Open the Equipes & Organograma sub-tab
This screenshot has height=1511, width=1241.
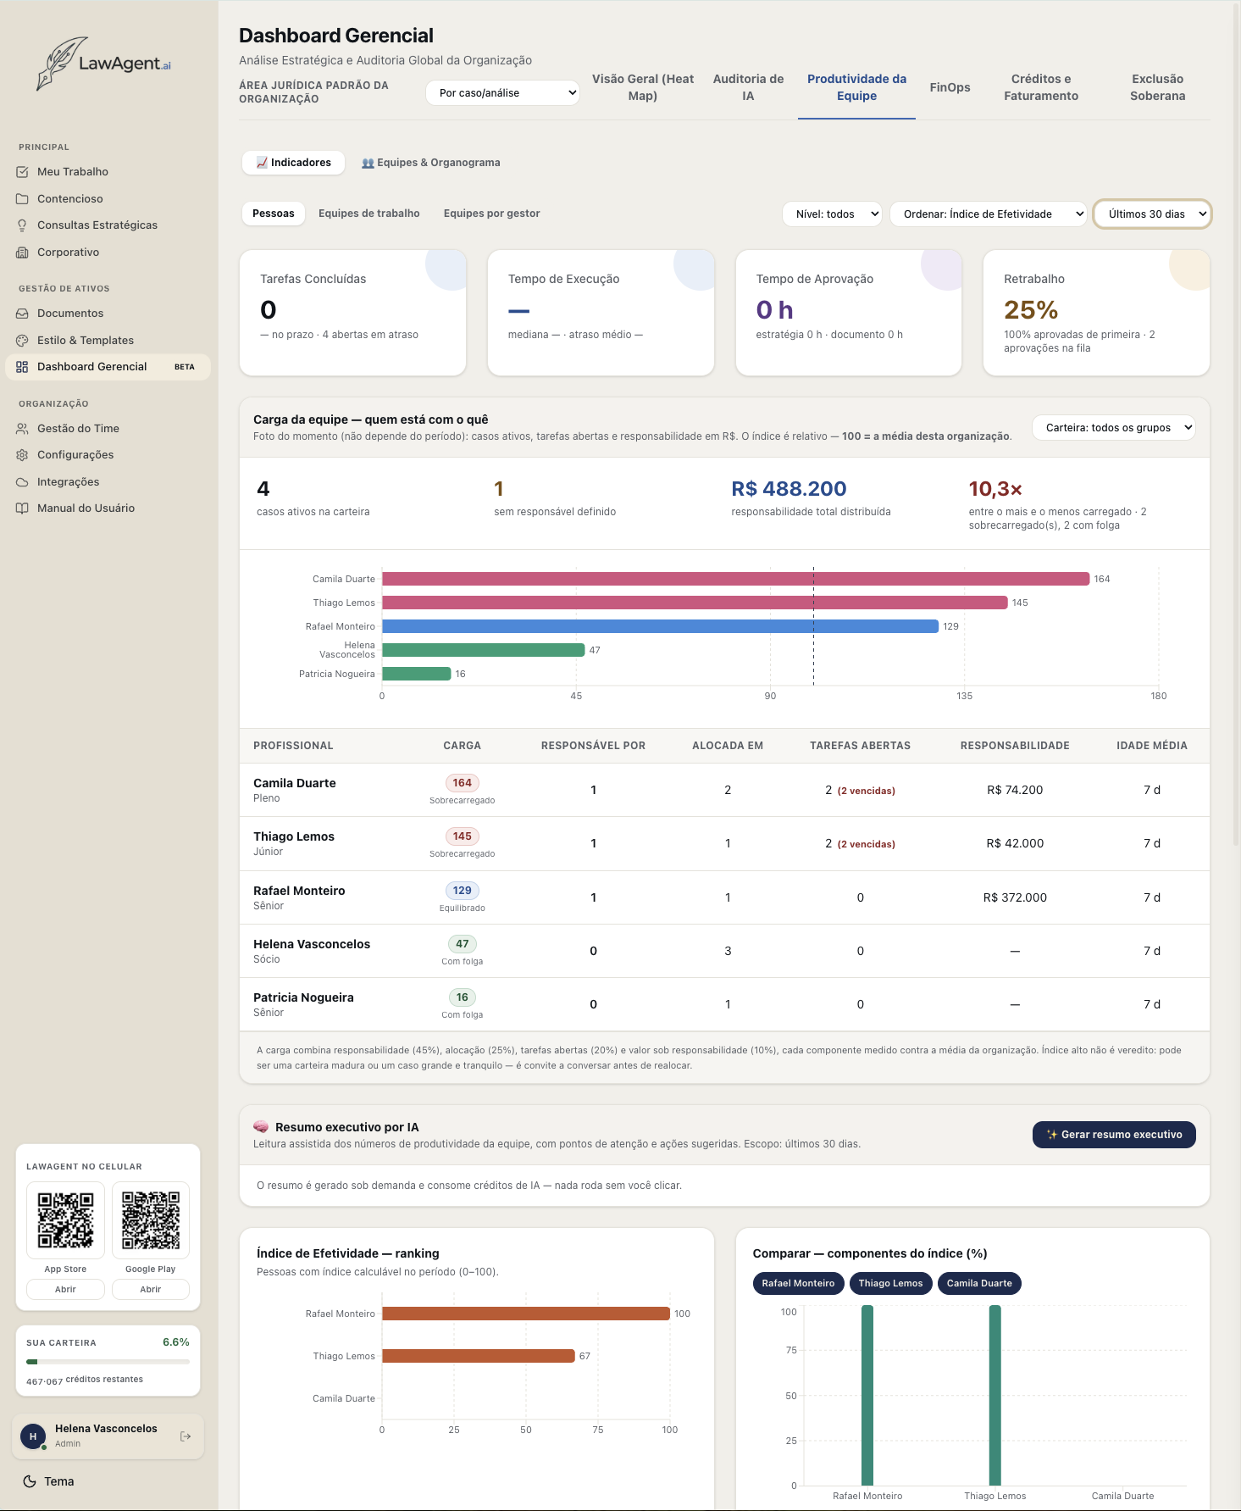[x=430, y=163]
